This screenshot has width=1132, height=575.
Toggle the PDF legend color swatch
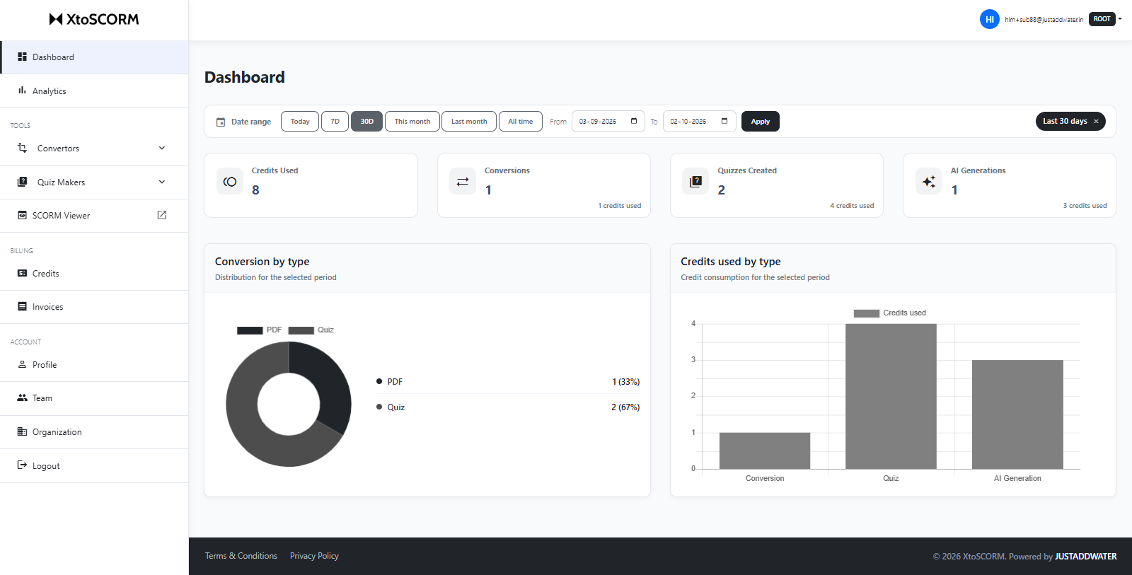250,330
